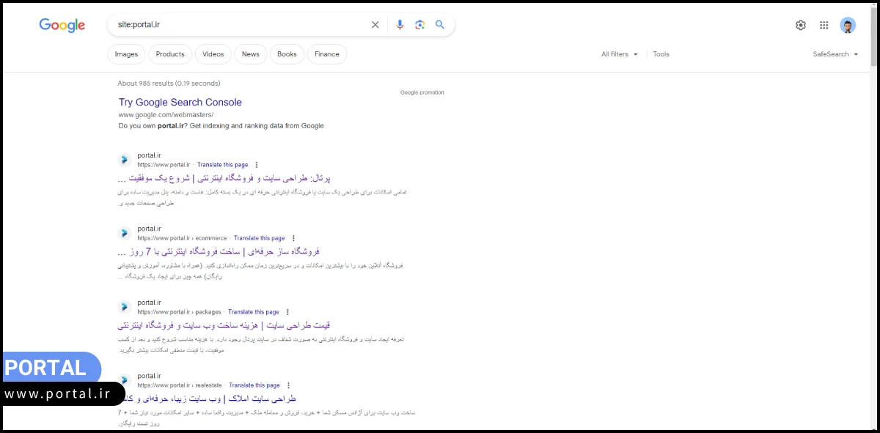Start a voice search using the microphone icon
880x433 pixels.
tap(400, 24)
